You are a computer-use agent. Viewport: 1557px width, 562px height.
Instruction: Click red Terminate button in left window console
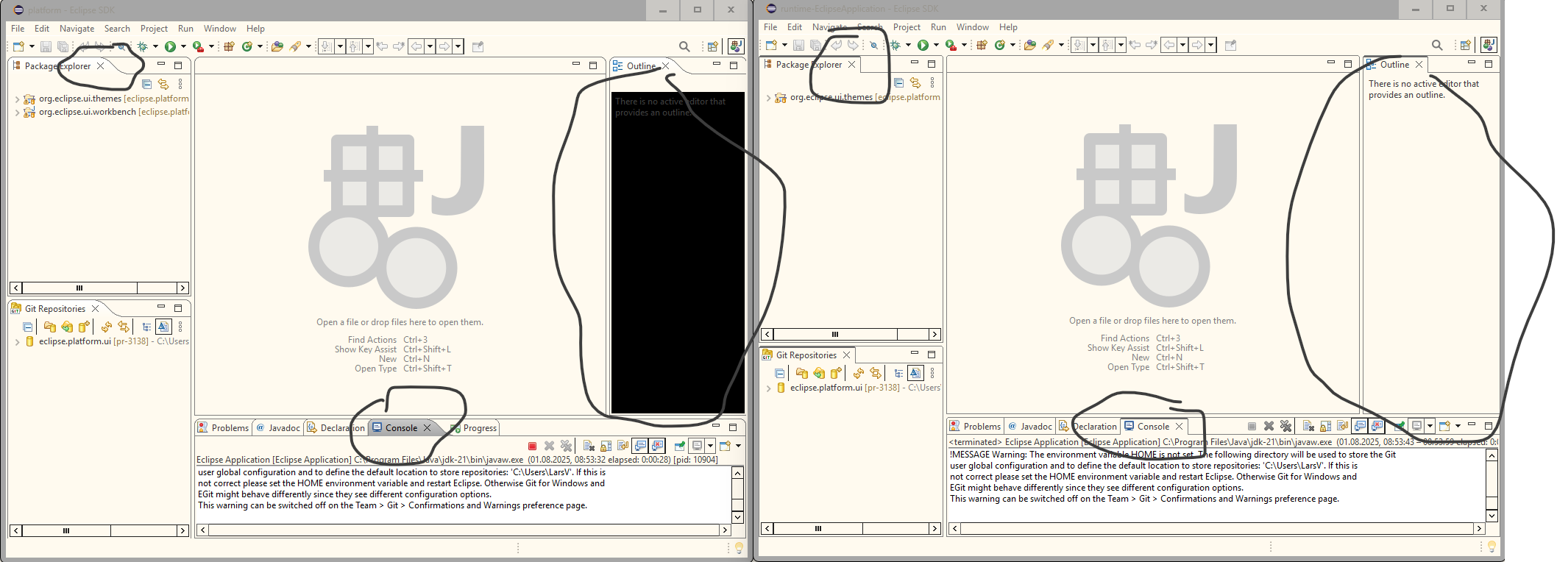click(532, 446)
